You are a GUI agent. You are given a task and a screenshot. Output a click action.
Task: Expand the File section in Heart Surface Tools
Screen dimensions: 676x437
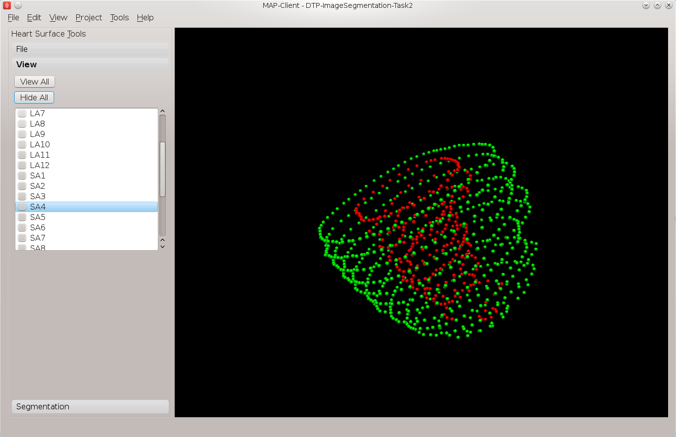tap(90, 49)
